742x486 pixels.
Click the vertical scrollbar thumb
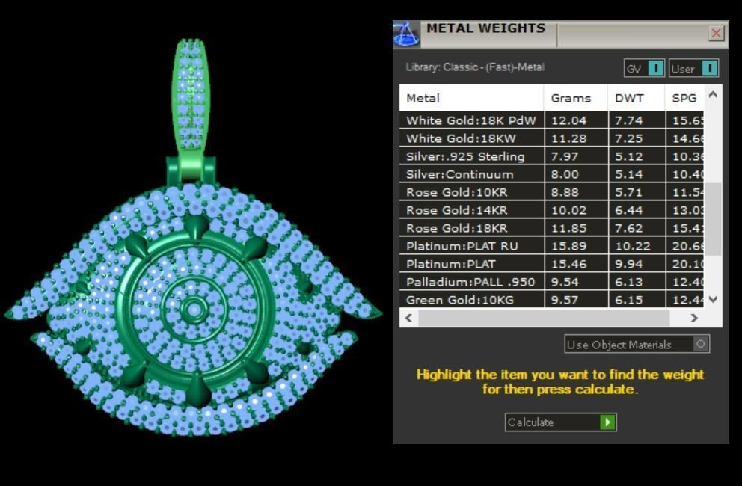[713, 219]
